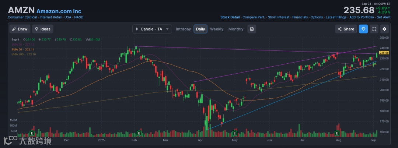Open the Draw tool
The height and width of the screenshot is (148, 398).
20,29
